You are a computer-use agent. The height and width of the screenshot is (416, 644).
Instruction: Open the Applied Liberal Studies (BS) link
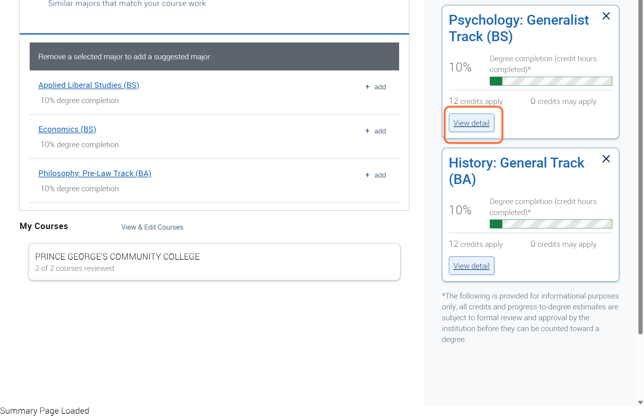pos(89,85)
